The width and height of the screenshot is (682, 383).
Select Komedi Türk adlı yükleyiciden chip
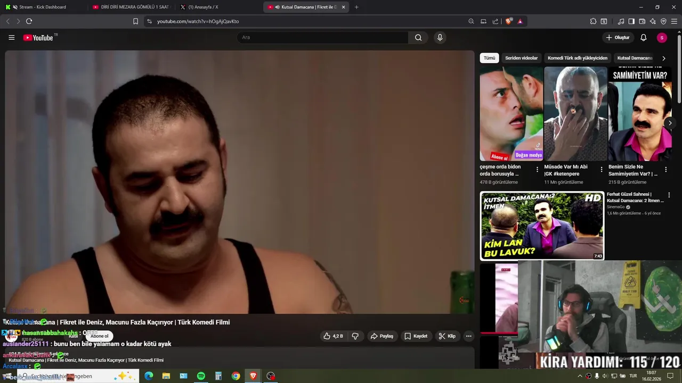coord(578,58)
